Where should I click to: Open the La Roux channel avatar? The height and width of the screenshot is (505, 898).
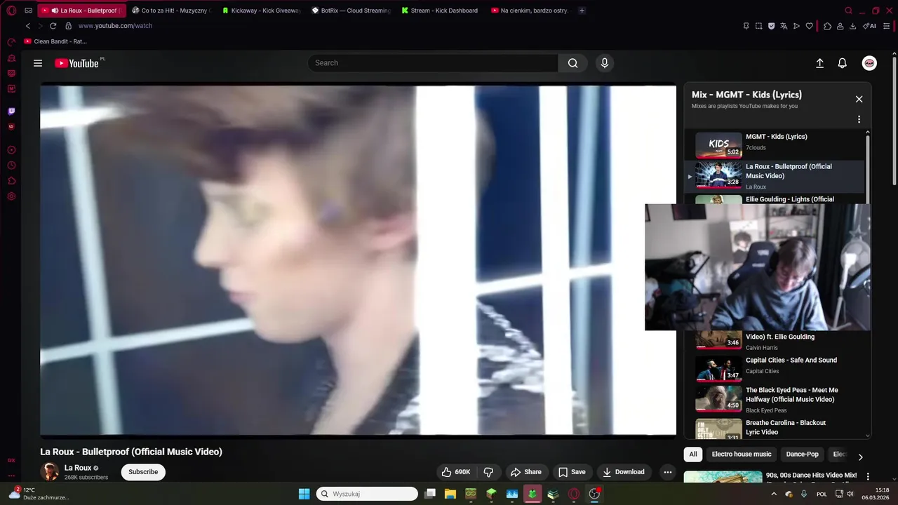[x=50, y=472]
